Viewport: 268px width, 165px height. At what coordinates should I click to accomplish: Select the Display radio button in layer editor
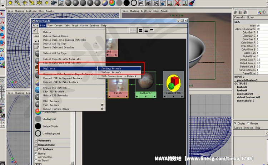point(235,123)
